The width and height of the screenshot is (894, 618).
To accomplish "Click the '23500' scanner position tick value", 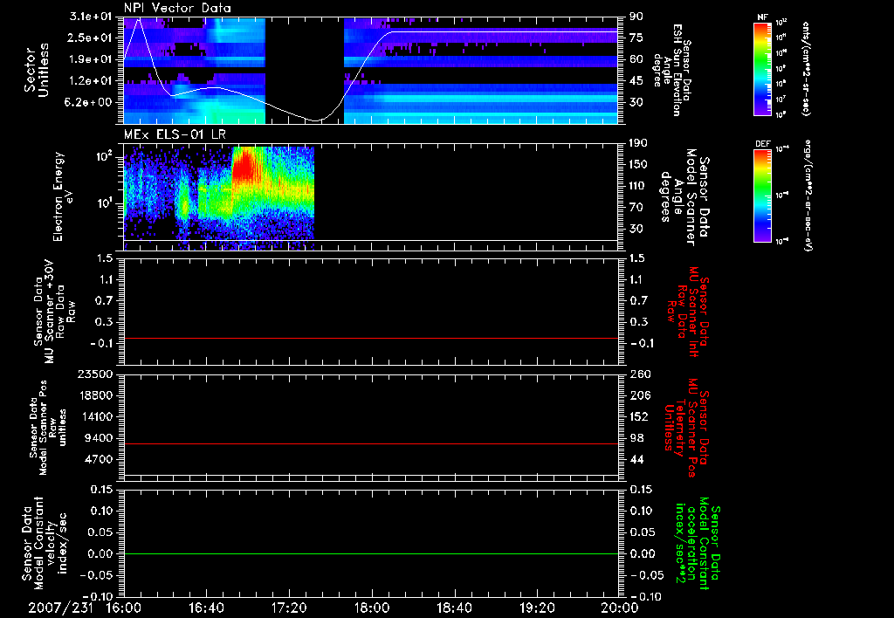I will click(x=96, y=374).
